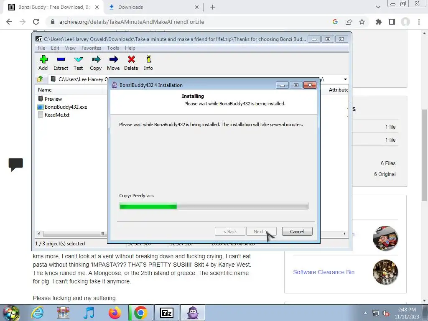The image size is (428, 321).
Task: Bookmark this page with the star
Action: [362, 22]
